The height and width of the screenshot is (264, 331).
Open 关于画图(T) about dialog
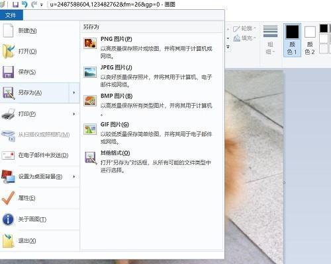[x=40, y=219]
